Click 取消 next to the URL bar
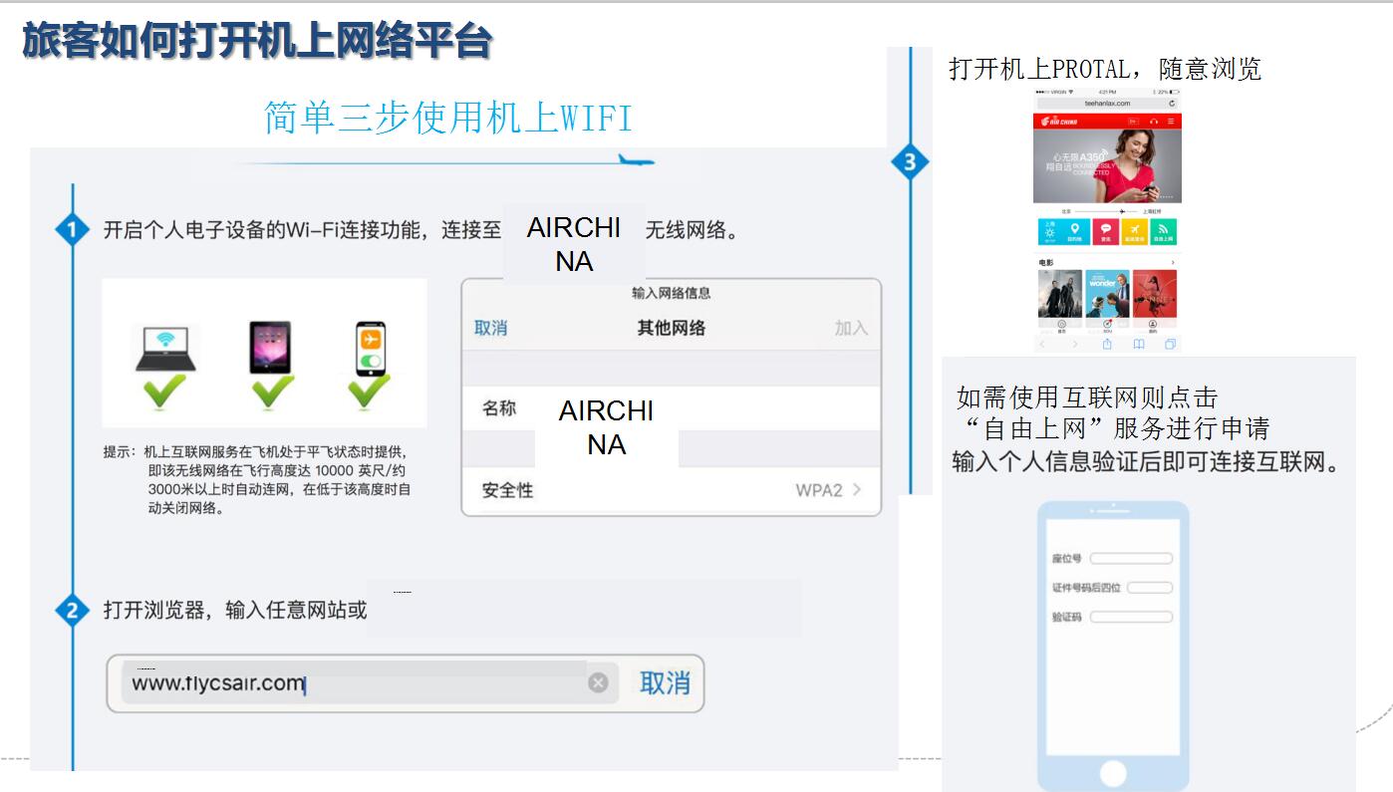 (665, 682)
